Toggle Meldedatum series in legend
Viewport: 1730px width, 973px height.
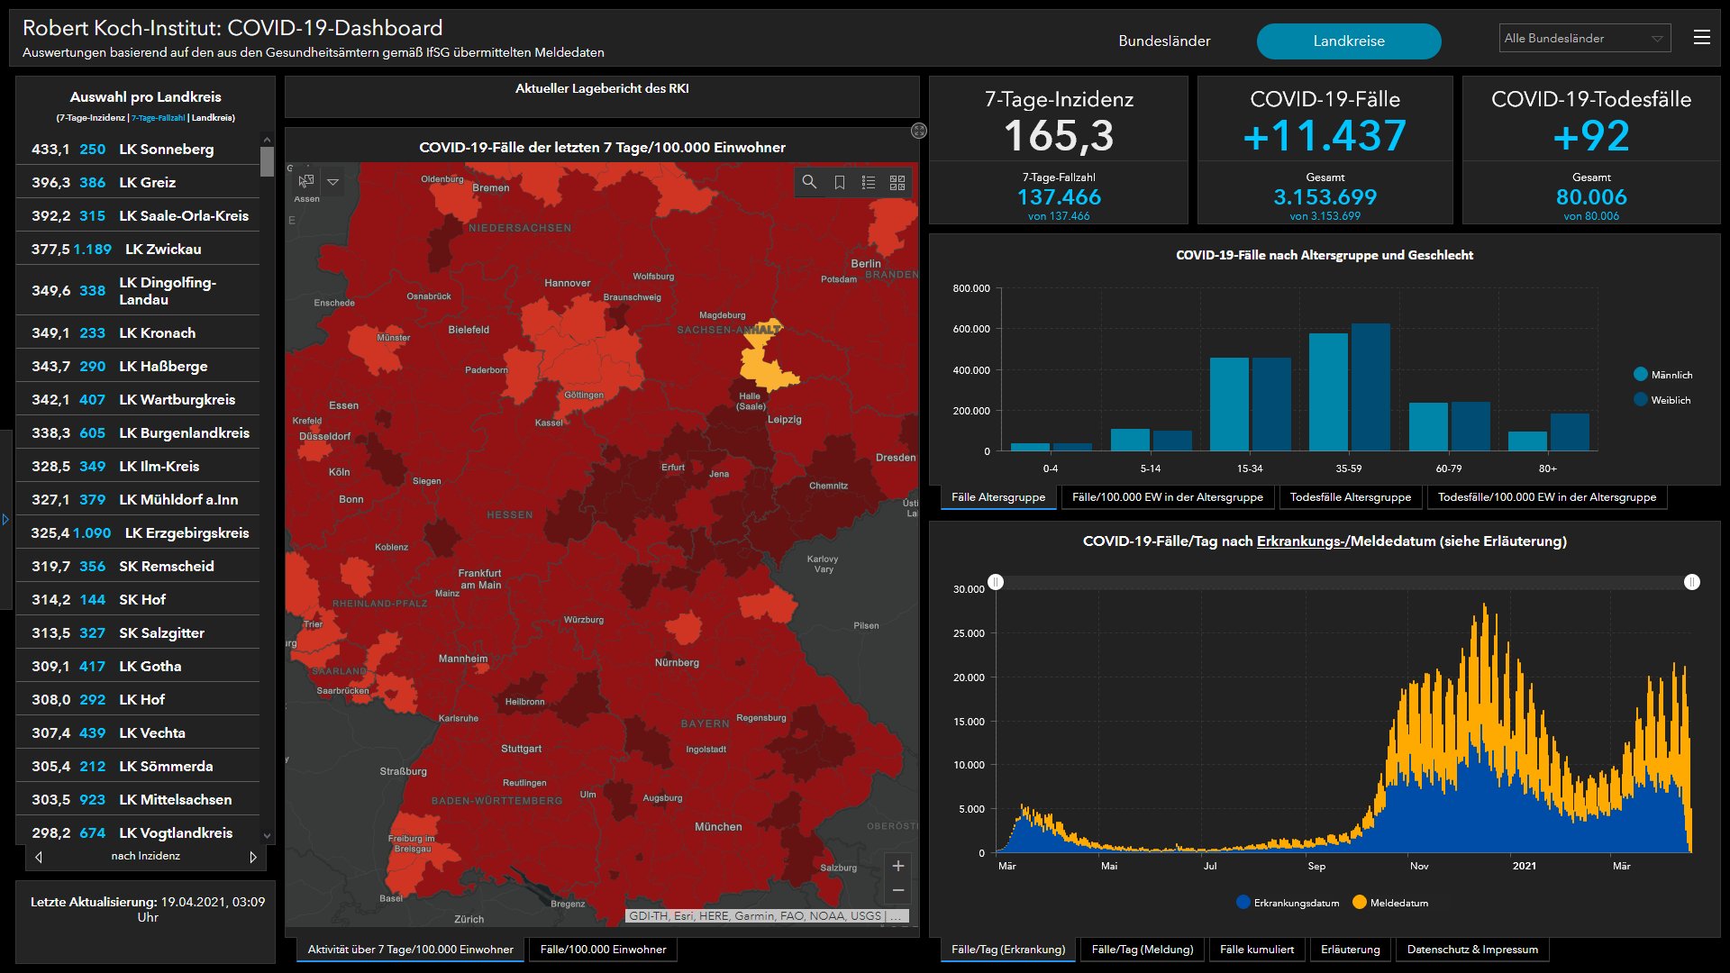[1390, 903]
